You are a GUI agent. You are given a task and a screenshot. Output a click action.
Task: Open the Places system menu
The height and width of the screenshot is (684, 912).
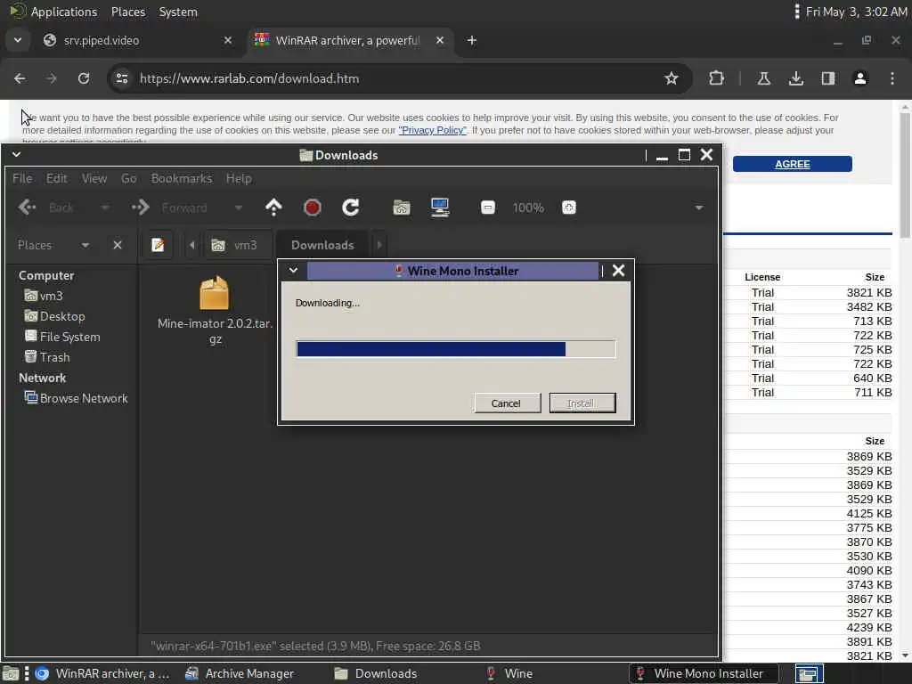[x=128, y=12]
